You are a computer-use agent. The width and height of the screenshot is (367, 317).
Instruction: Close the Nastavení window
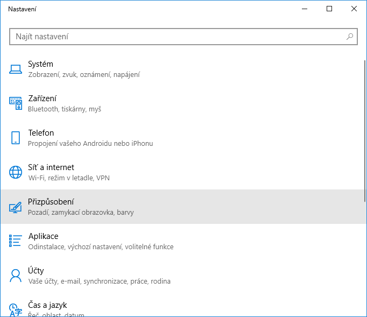coord(354,9)
